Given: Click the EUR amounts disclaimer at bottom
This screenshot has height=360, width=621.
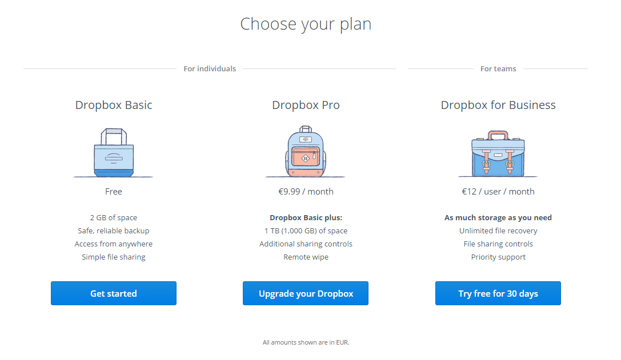Looking at the screenshot, I should point(305,342).
